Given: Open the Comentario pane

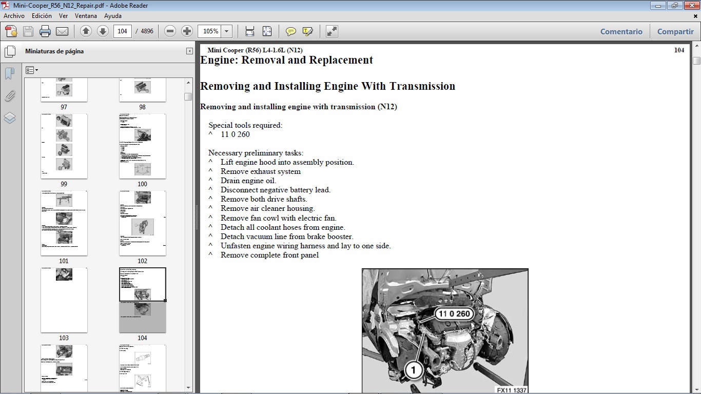Looking at the screenshot, I should 621,31.
